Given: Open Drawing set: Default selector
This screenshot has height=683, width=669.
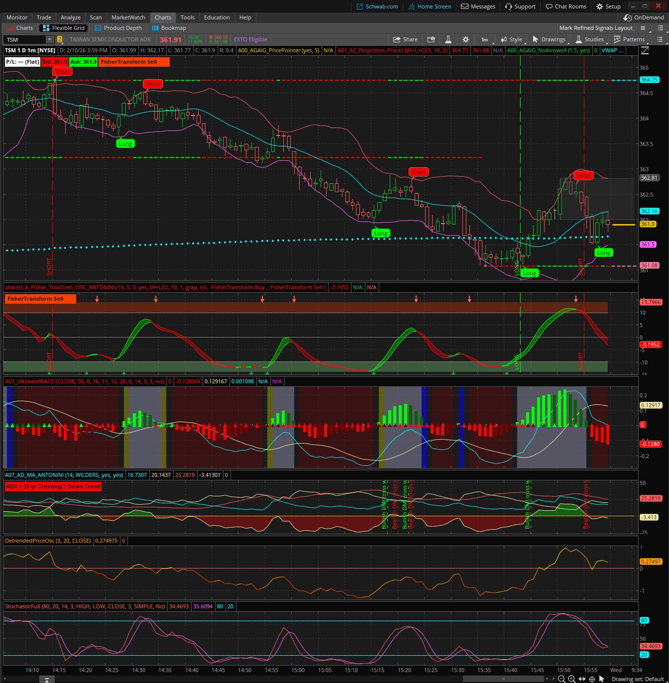Looking at the screenshot, I should click(637, 679).
